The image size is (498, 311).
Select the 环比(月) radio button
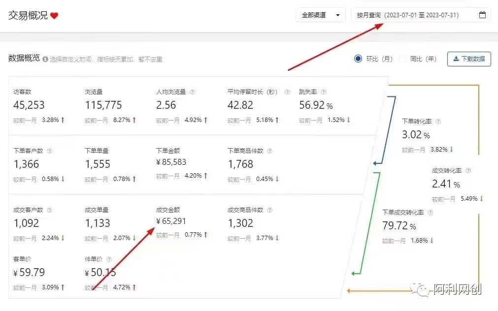pos(358,59)
